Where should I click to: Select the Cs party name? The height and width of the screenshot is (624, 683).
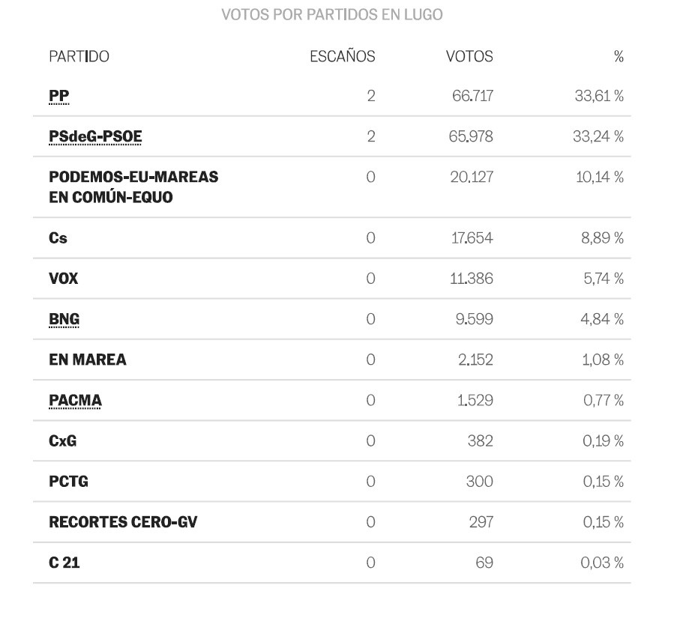coord(58,238)
